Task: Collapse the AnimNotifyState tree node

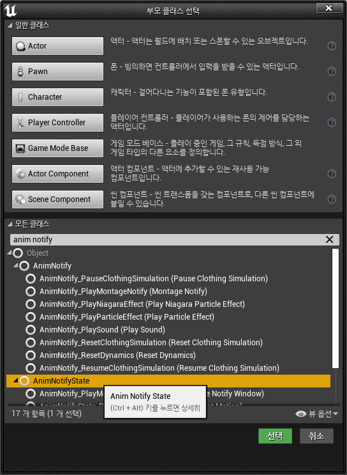Action: point(16,380)
